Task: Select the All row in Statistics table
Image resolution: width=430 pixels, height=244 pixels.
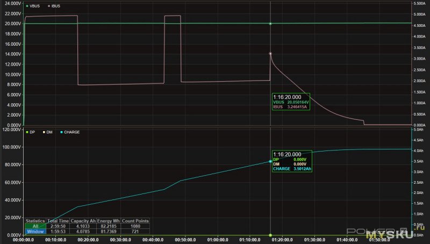Action: [35, 226]
